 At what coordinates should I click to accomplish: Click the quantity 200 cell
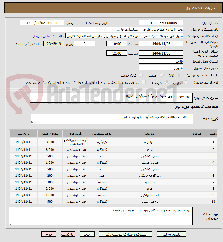[x=50, y=176]
